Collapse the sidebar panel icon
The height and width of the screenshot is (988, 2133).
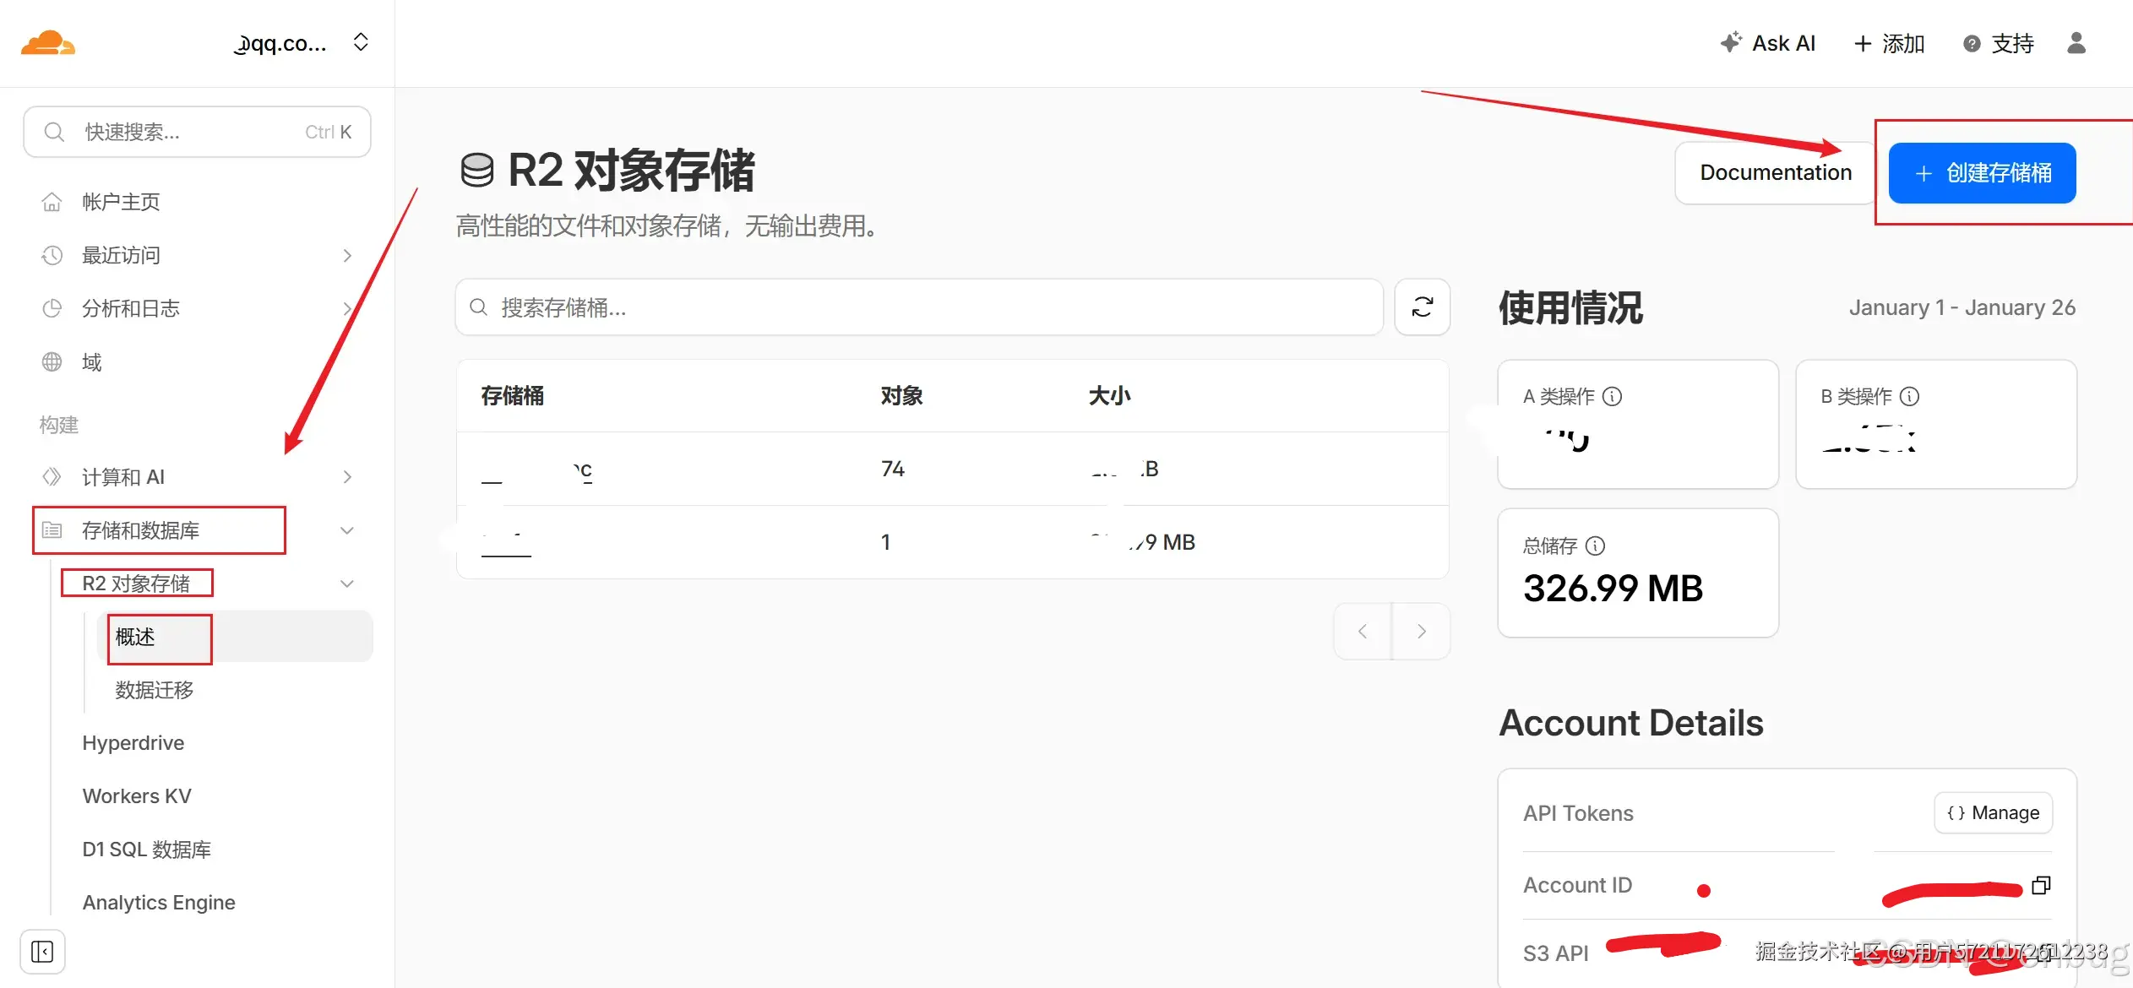[x=42, y=952]
